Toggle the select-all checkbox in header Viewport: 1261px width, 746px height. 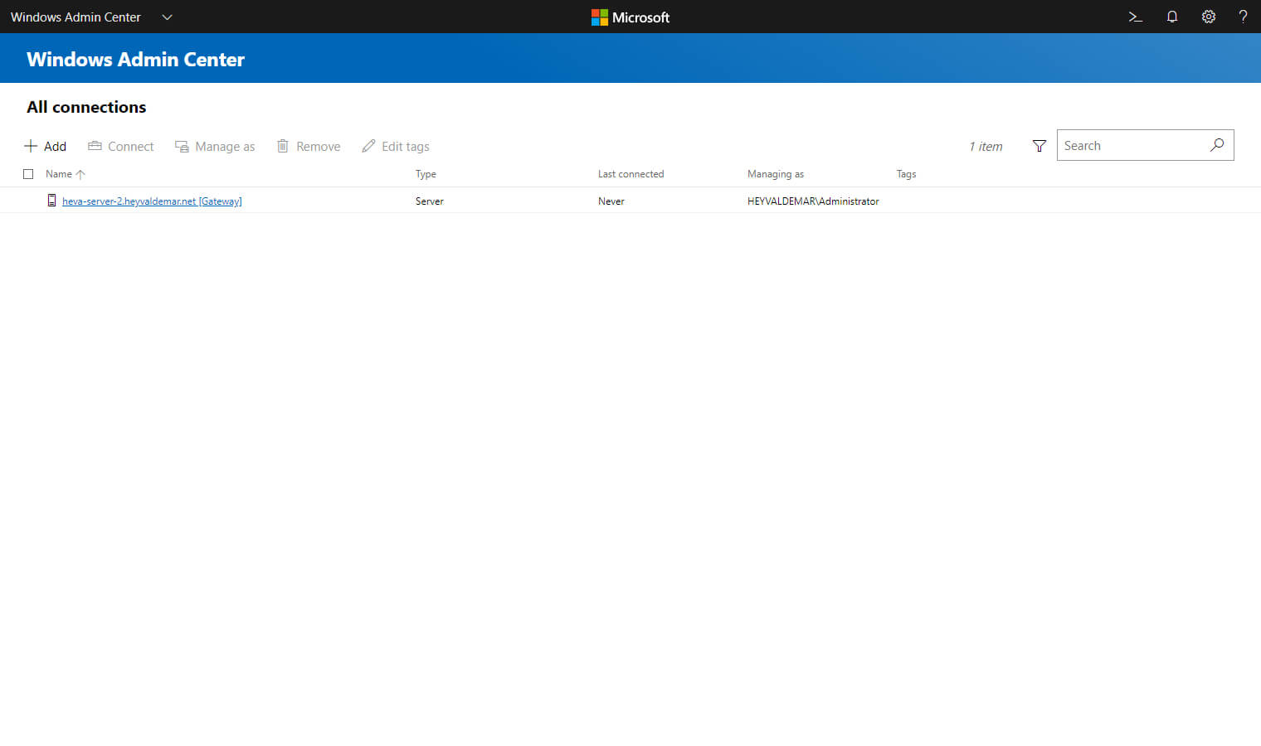(28, 174)
